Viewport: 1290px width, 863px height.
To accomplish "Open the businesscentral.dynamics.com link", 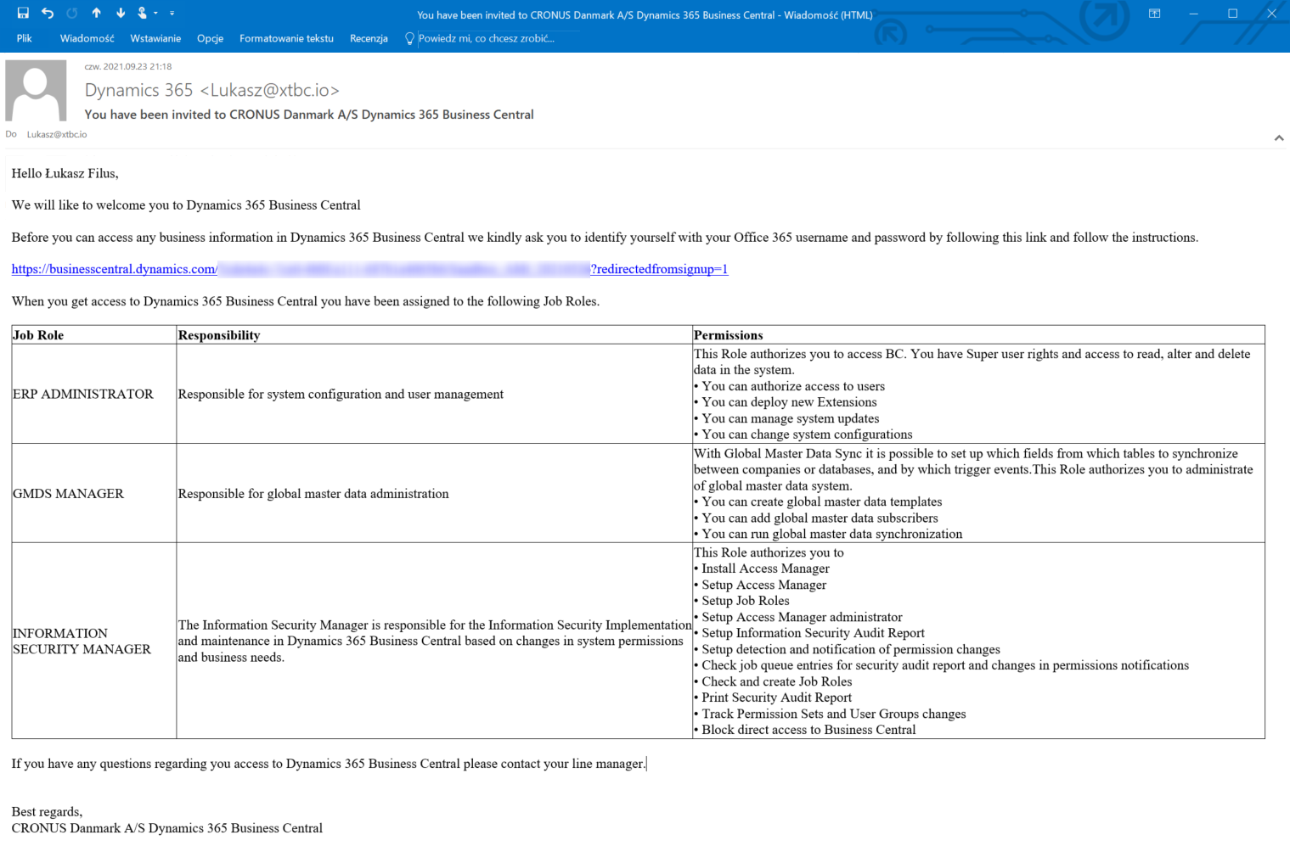I will click(x=369, y=269).
